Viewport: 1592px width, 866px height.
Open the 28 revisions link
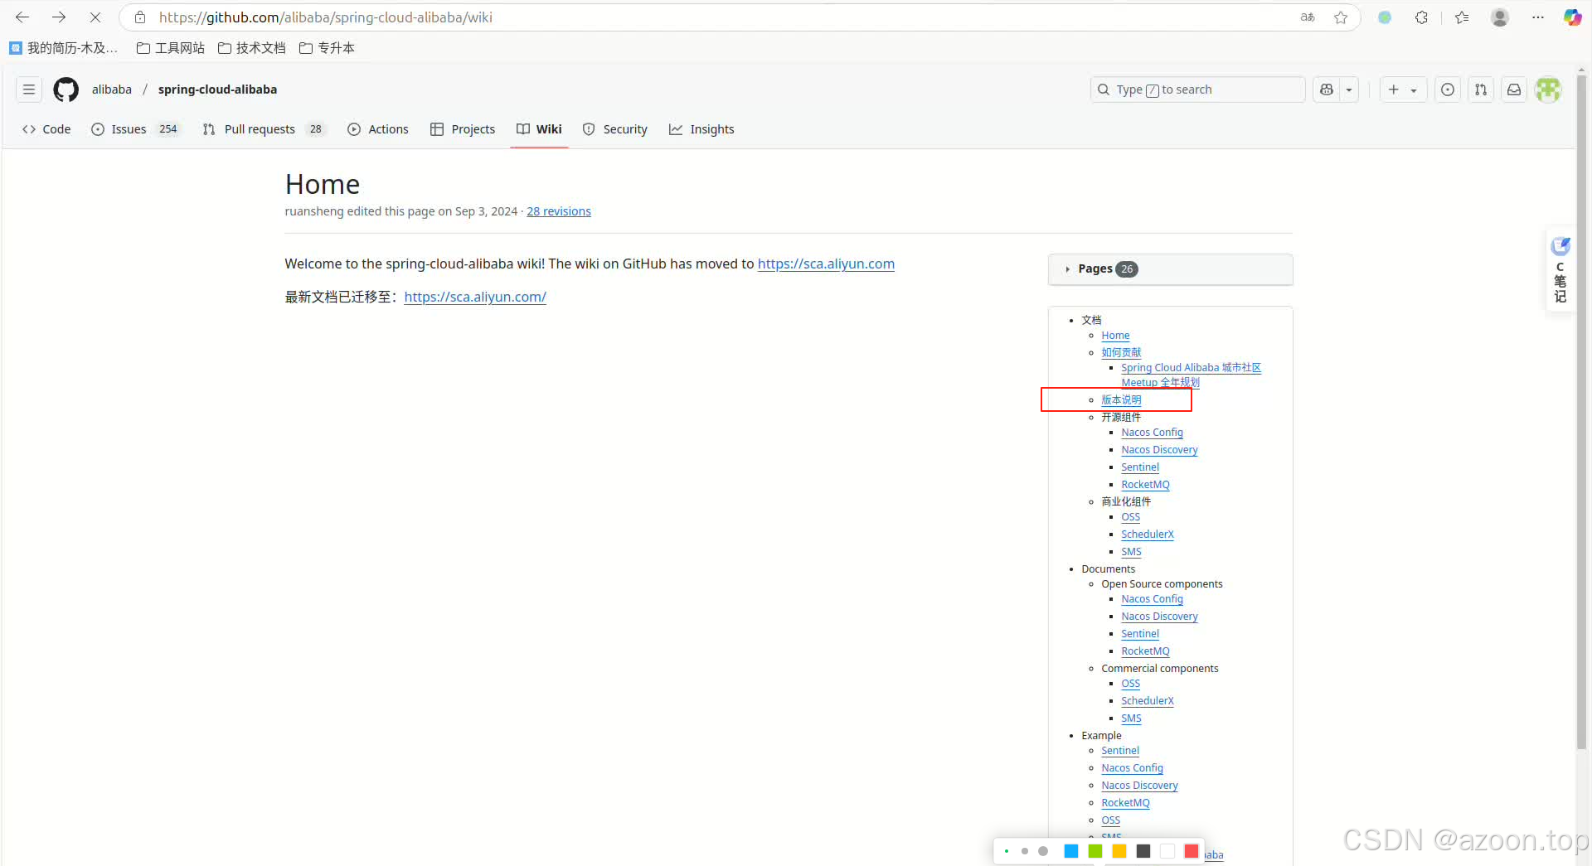click(x=559, y=211)
